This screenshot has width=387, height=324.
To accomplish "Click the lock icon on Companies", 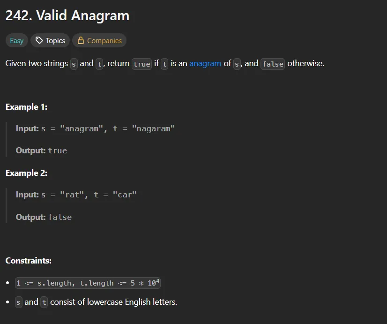I will point(81,41).
